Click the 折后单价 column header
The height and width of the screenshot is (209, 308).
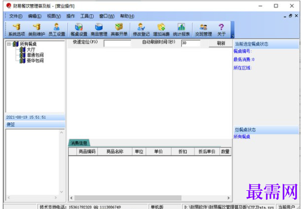[x=207, y=152]
